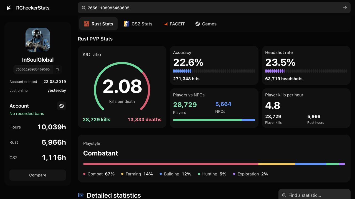Click the Players vs NPCs ratio bar
Image resolution: width=355 pixels, height=199 pixels.
tap(214, 120)
